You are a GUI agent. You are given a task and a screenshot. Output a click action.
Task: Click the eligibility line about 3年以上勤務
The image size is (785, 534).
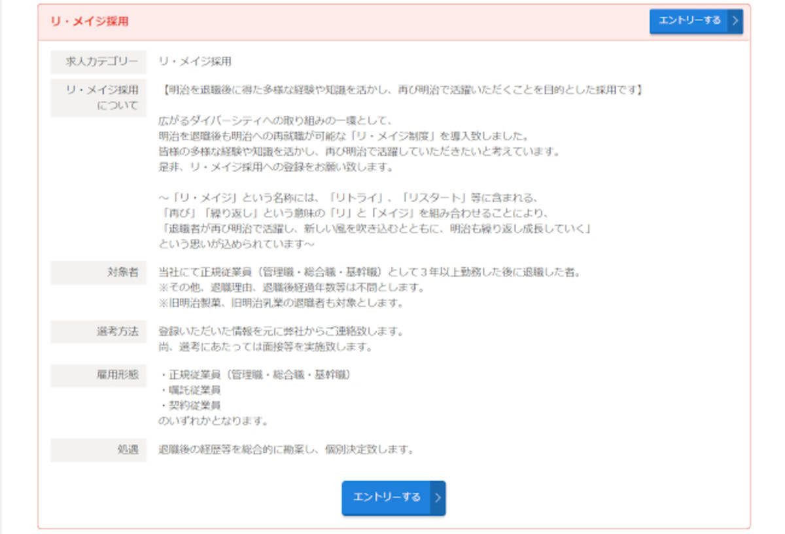click(369, 272)
